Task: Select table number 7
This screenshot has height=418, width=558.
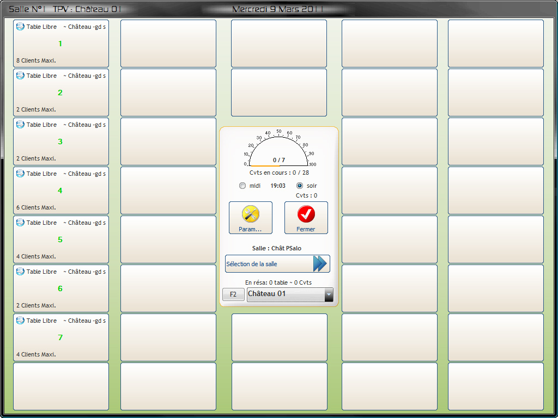Action: [60, 337]
